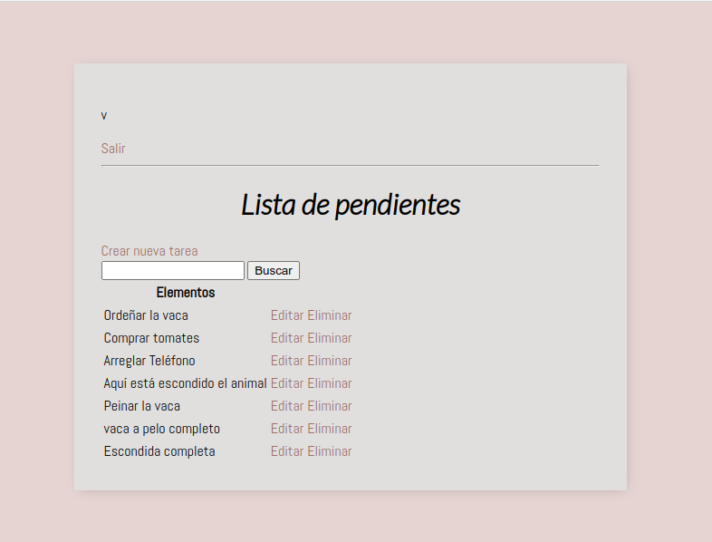Edit task Aquí está escondido el animal
Viewport: 712px width, 542px height.
[286, 383]
